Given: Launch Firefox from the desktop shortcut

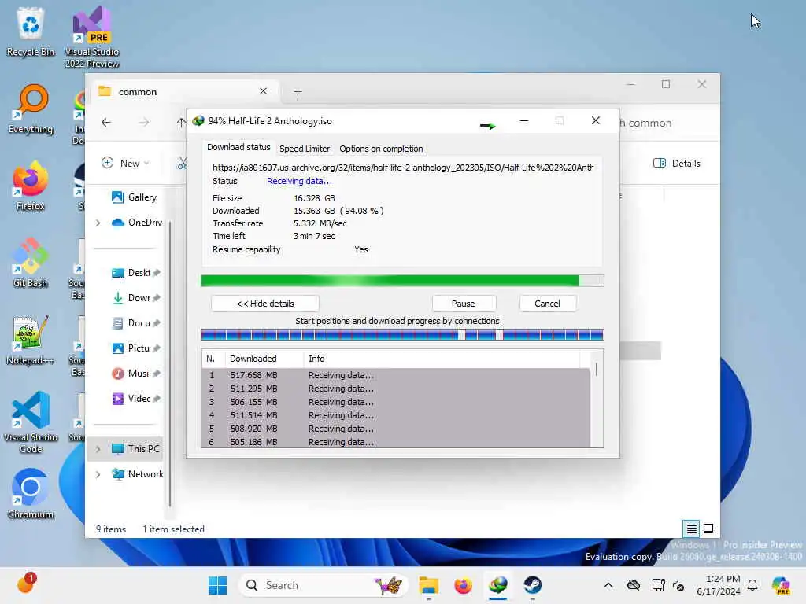Looking at the screenshot, I should click(31, 186).
